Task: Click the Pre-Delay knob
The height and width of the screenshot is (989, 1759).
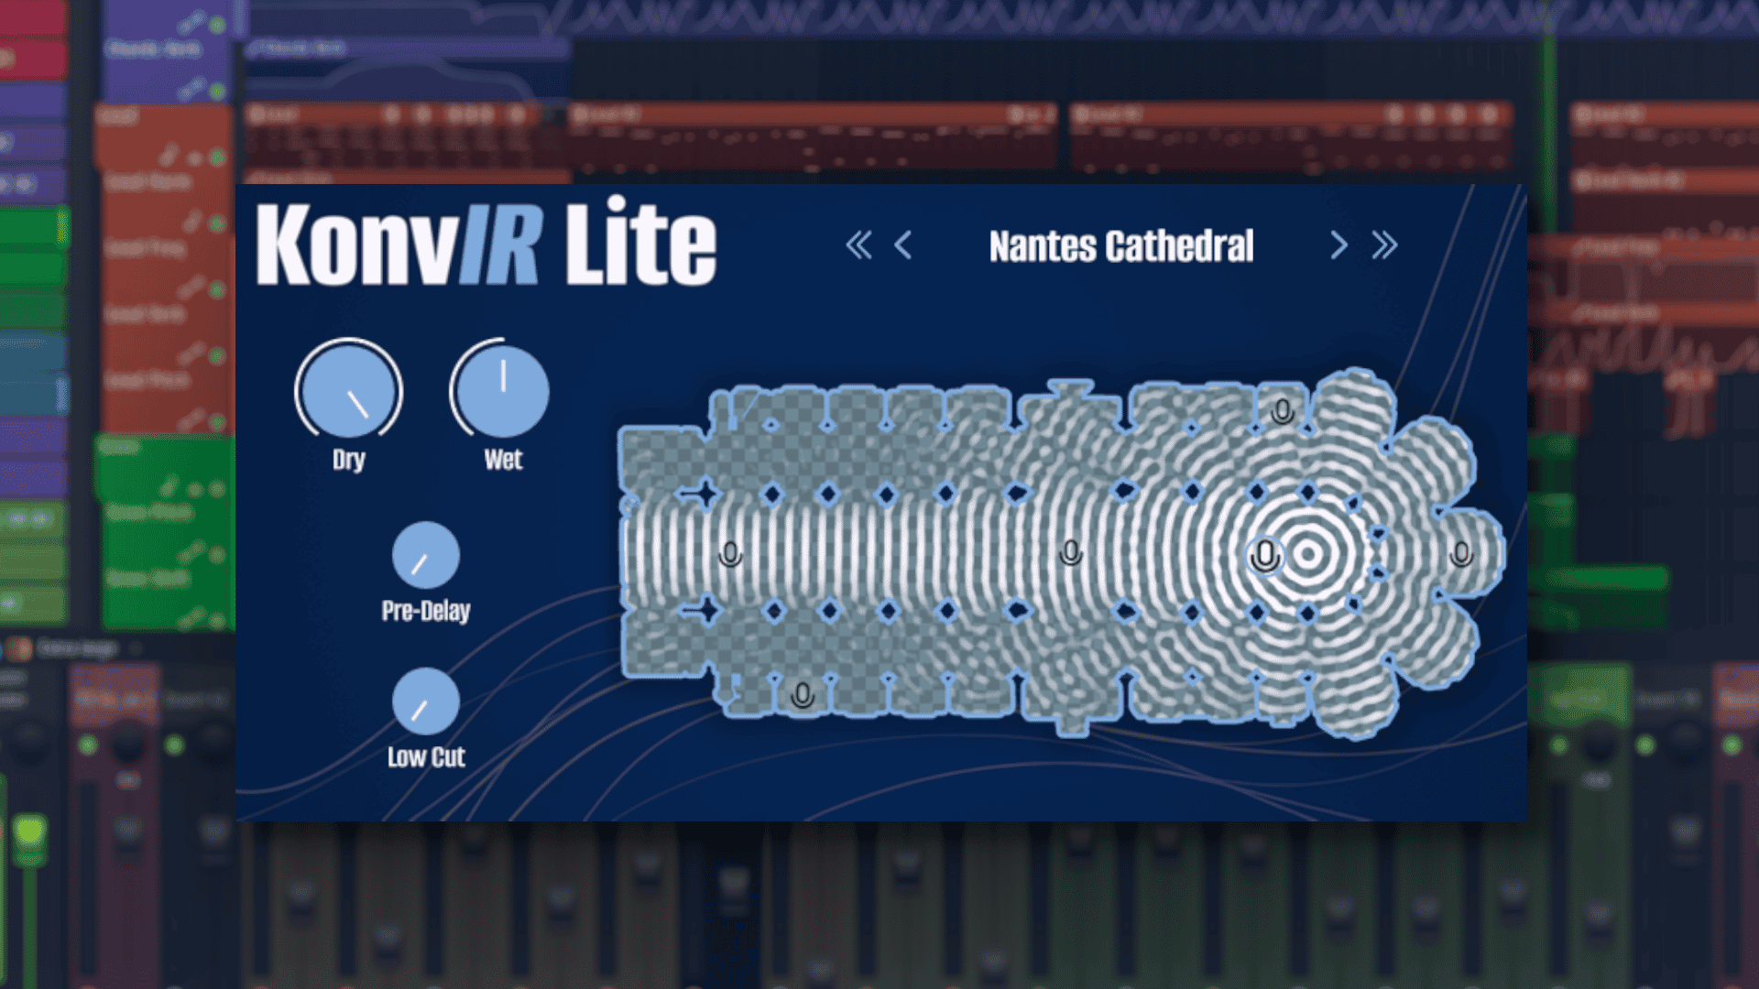Action: click(x=426, y=555)
